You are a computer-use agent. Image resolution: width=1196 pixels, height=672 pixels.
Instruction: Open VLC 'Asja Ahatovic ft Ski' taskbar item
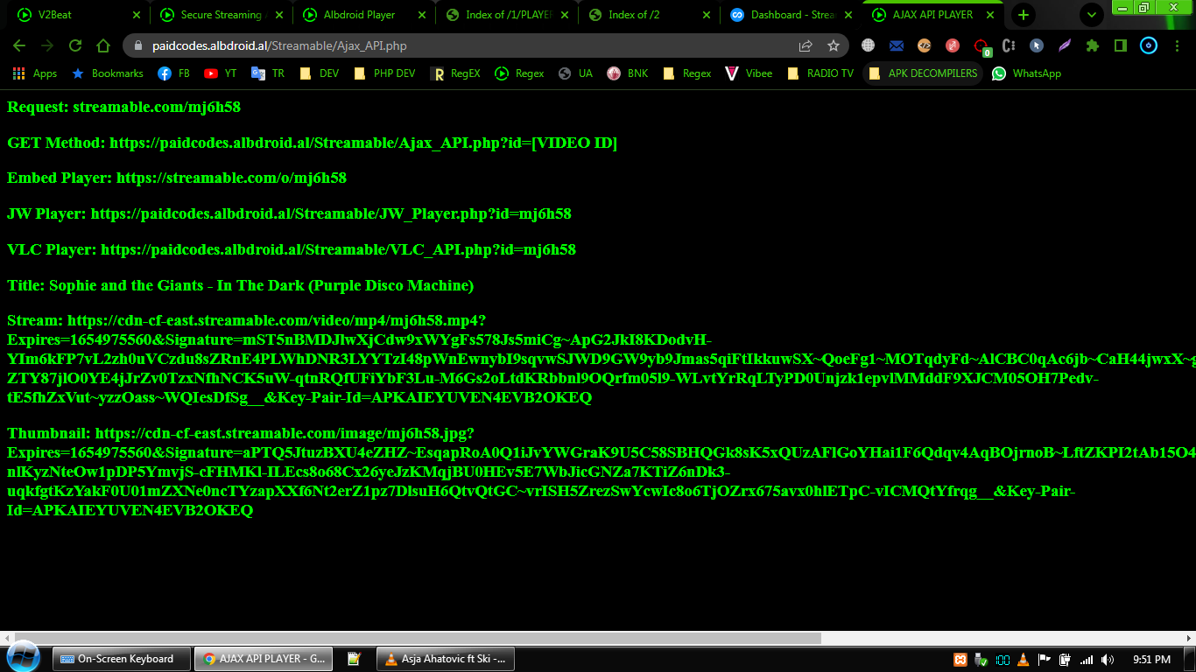[446, 659]
